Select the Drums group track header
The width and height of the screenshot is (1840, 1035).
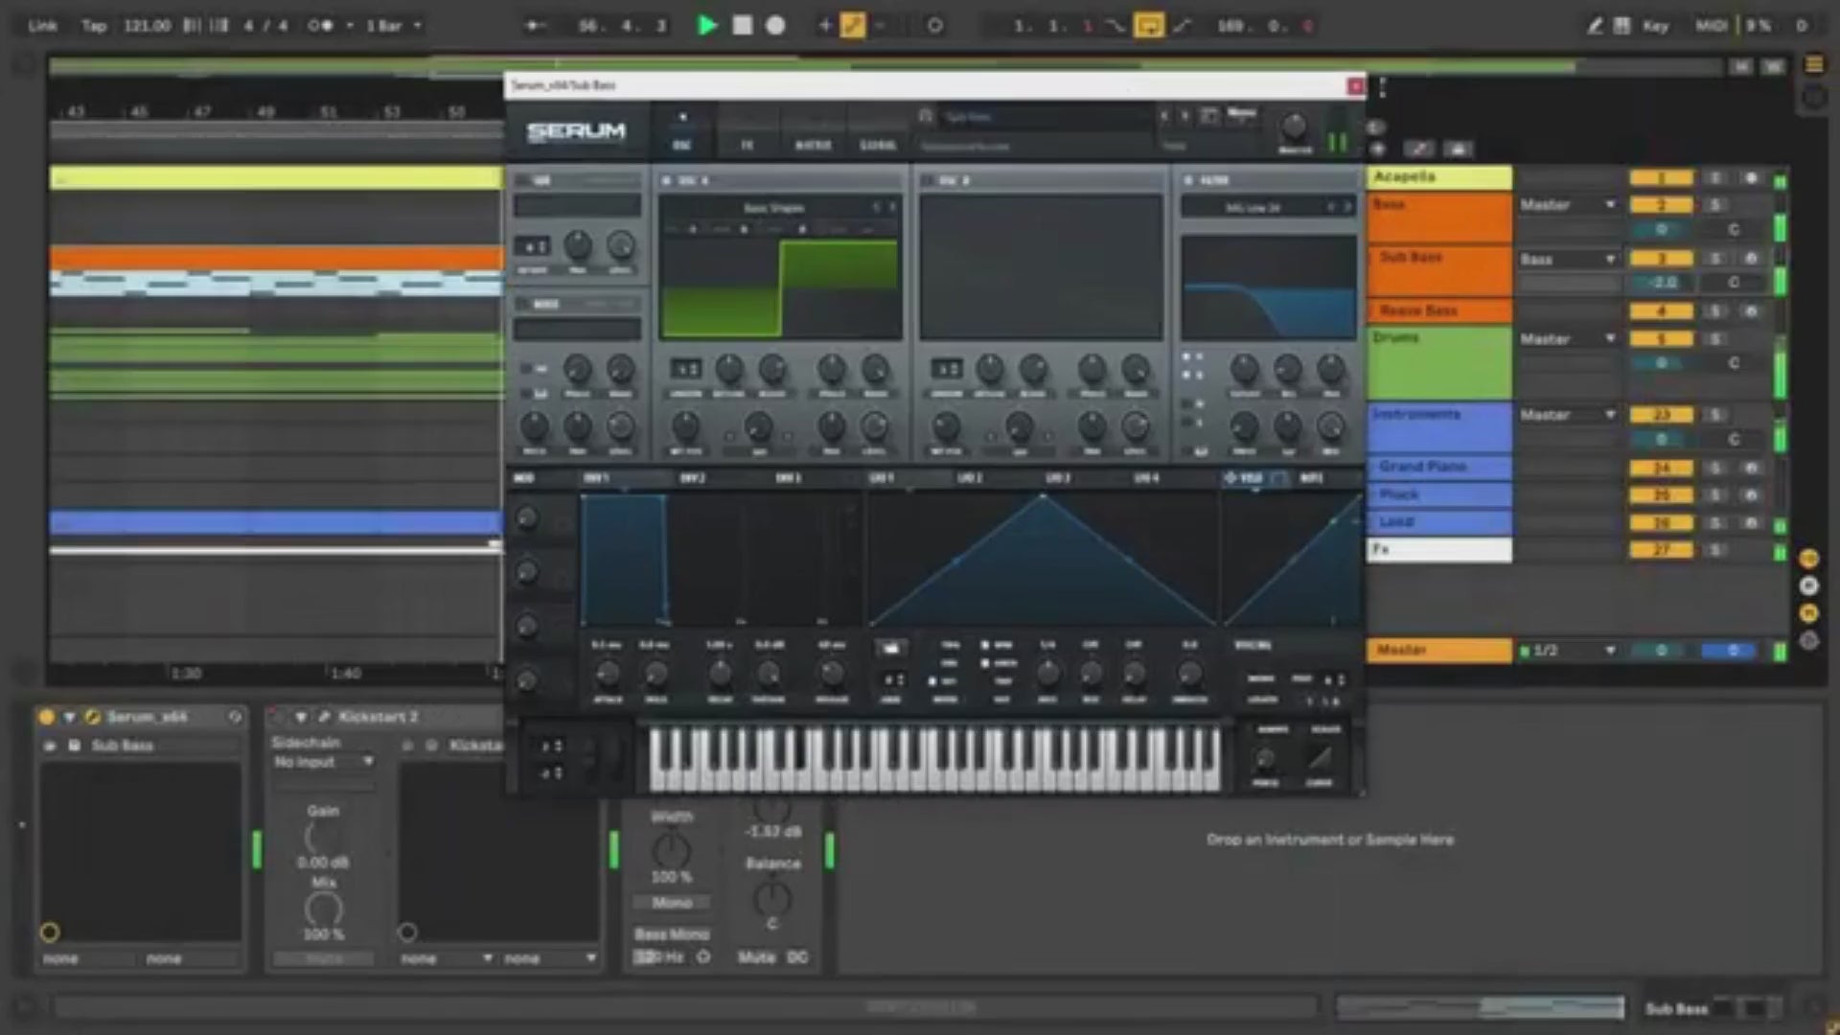click(1439, 362)
